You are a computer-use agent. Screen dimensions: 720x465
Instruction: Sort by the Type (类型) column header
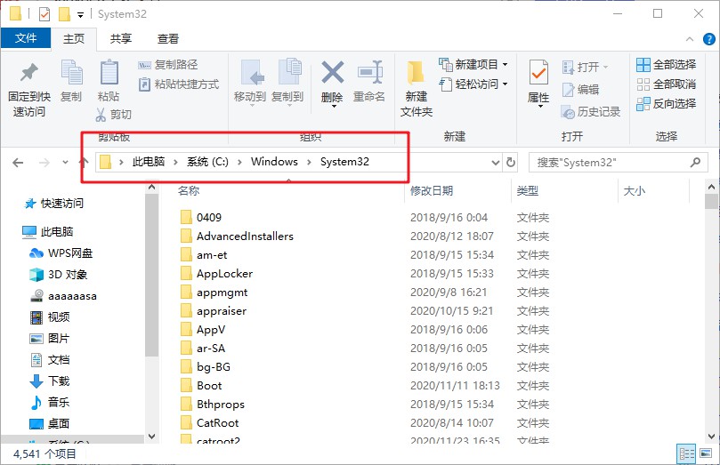click(527, 191)
